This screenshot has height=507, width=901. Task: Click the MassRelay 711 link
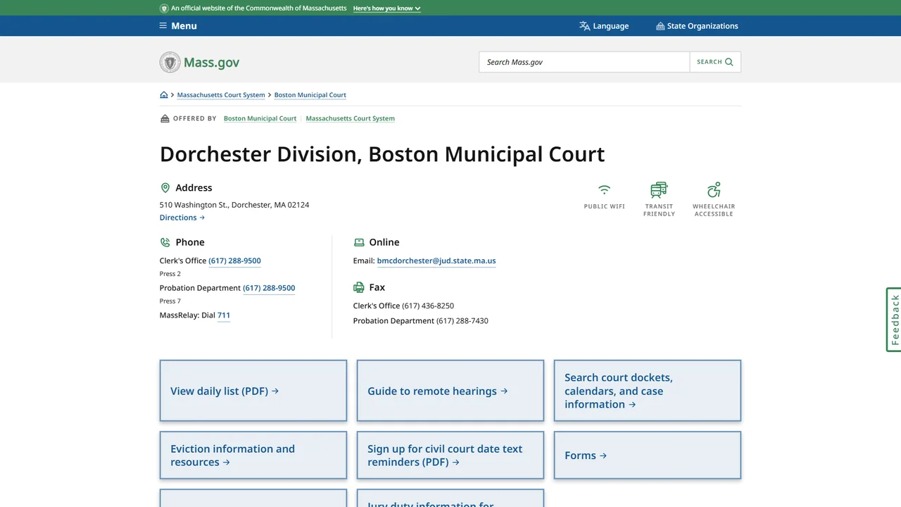(x=224, y=315)
